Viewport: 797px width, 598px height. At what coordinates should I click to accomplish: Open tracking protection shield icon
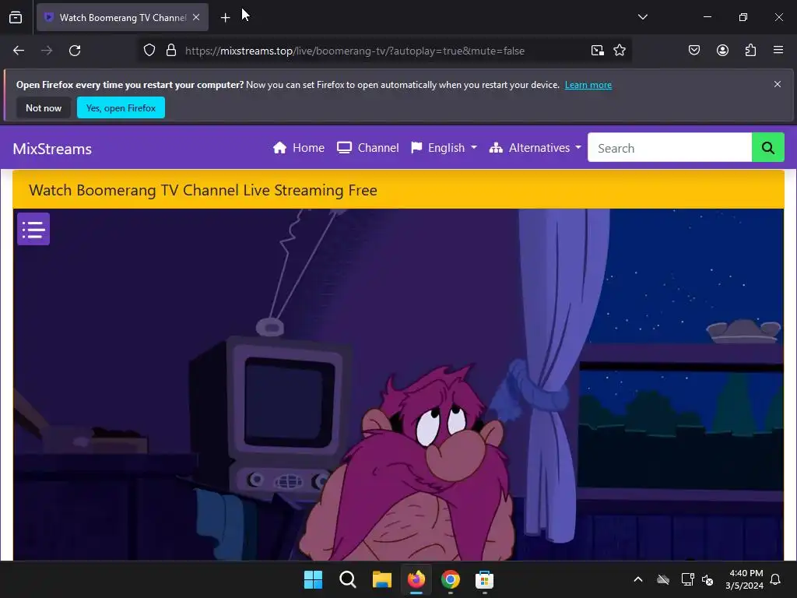coord(149,51)
